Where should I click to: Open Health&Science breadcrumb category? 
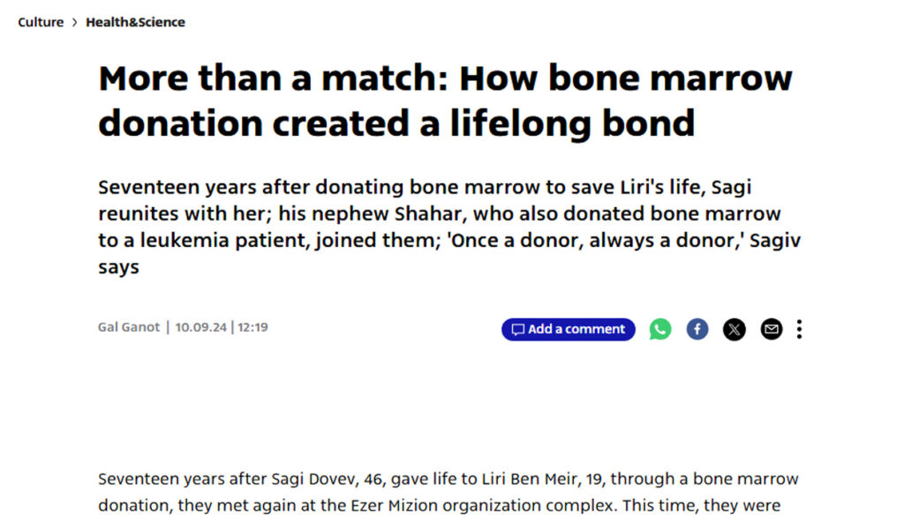[135, 22]
